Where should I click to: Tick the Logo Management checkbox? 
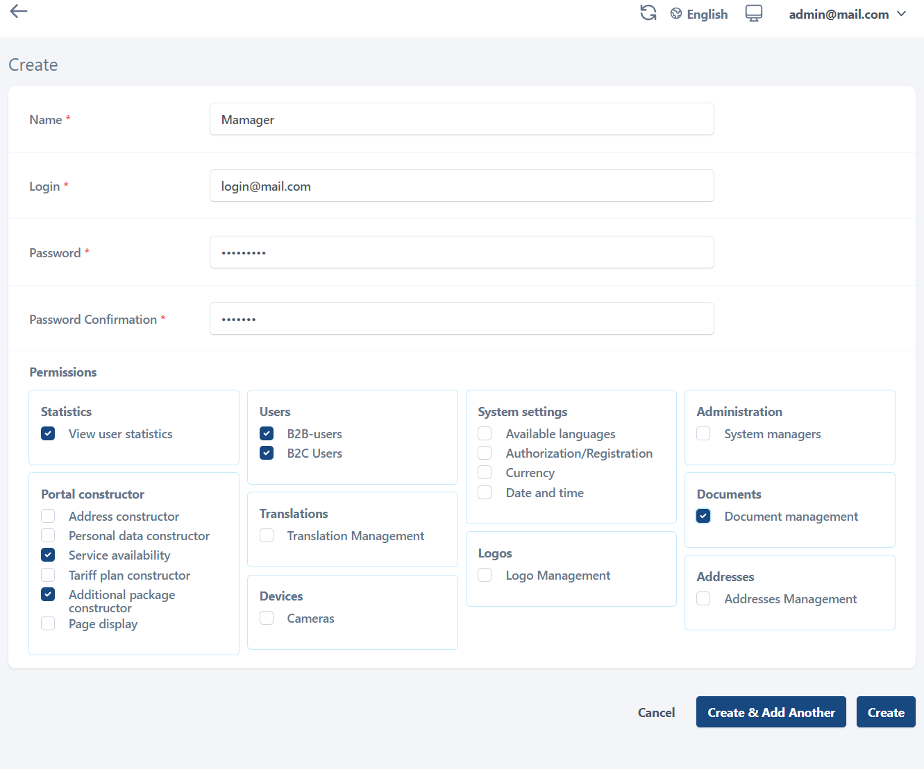point(485,576)
